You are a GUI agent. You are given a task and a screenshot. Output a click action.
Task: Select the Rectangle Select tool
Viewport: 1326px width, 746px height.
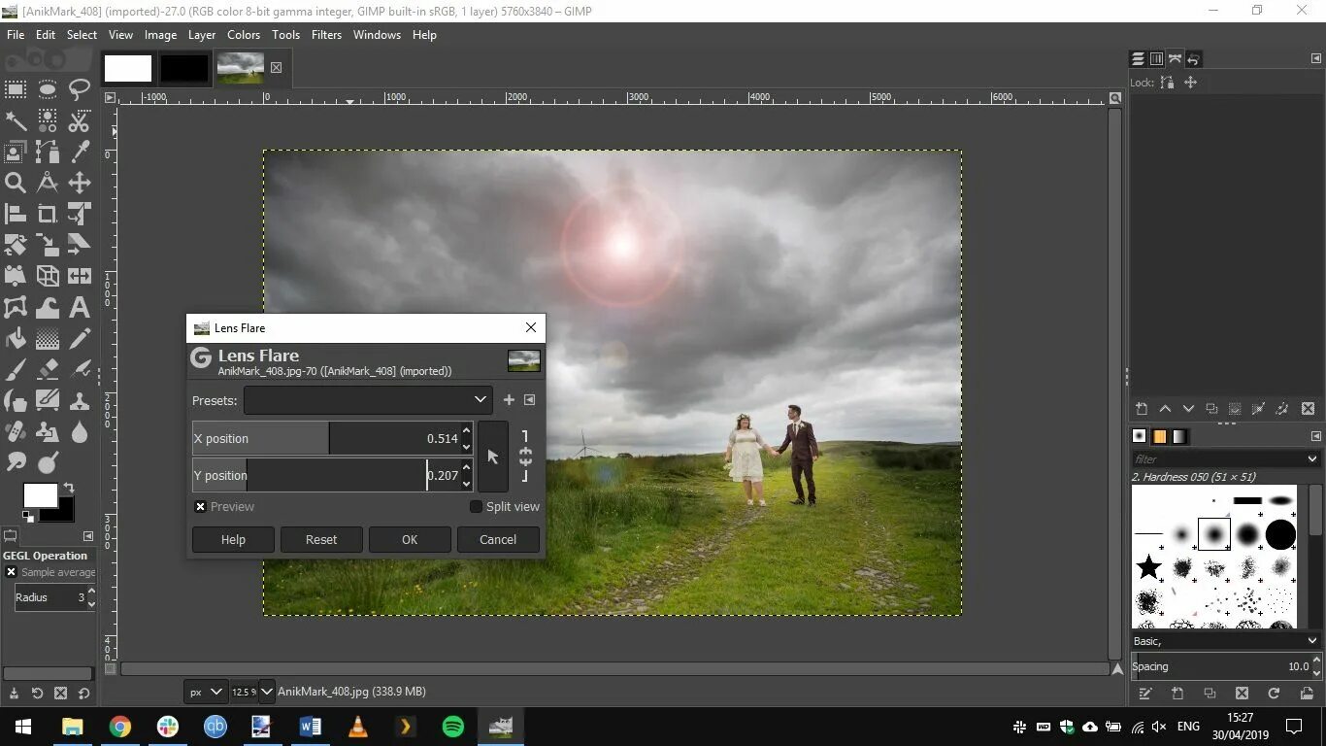15,89
